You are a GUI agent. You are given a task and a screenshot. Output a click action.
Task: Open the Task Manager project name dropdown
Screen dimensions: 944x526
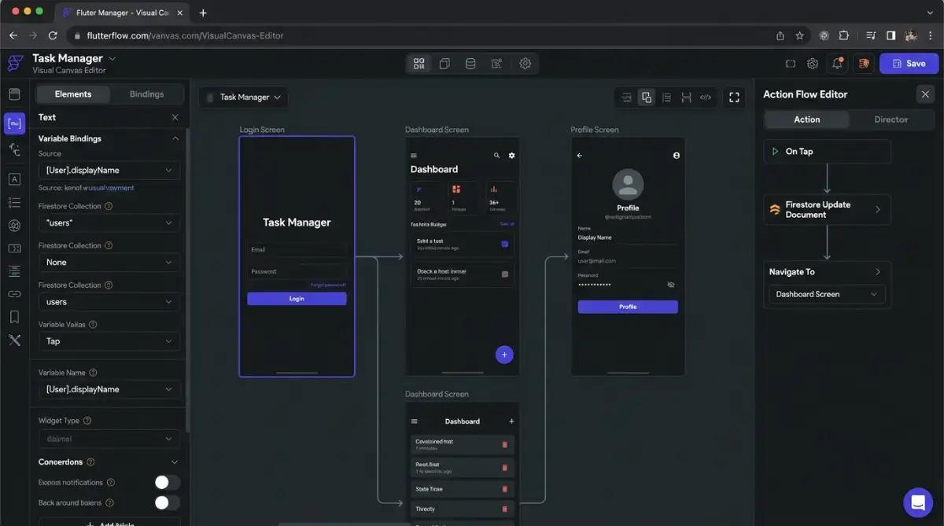click(x=112, y=58)
